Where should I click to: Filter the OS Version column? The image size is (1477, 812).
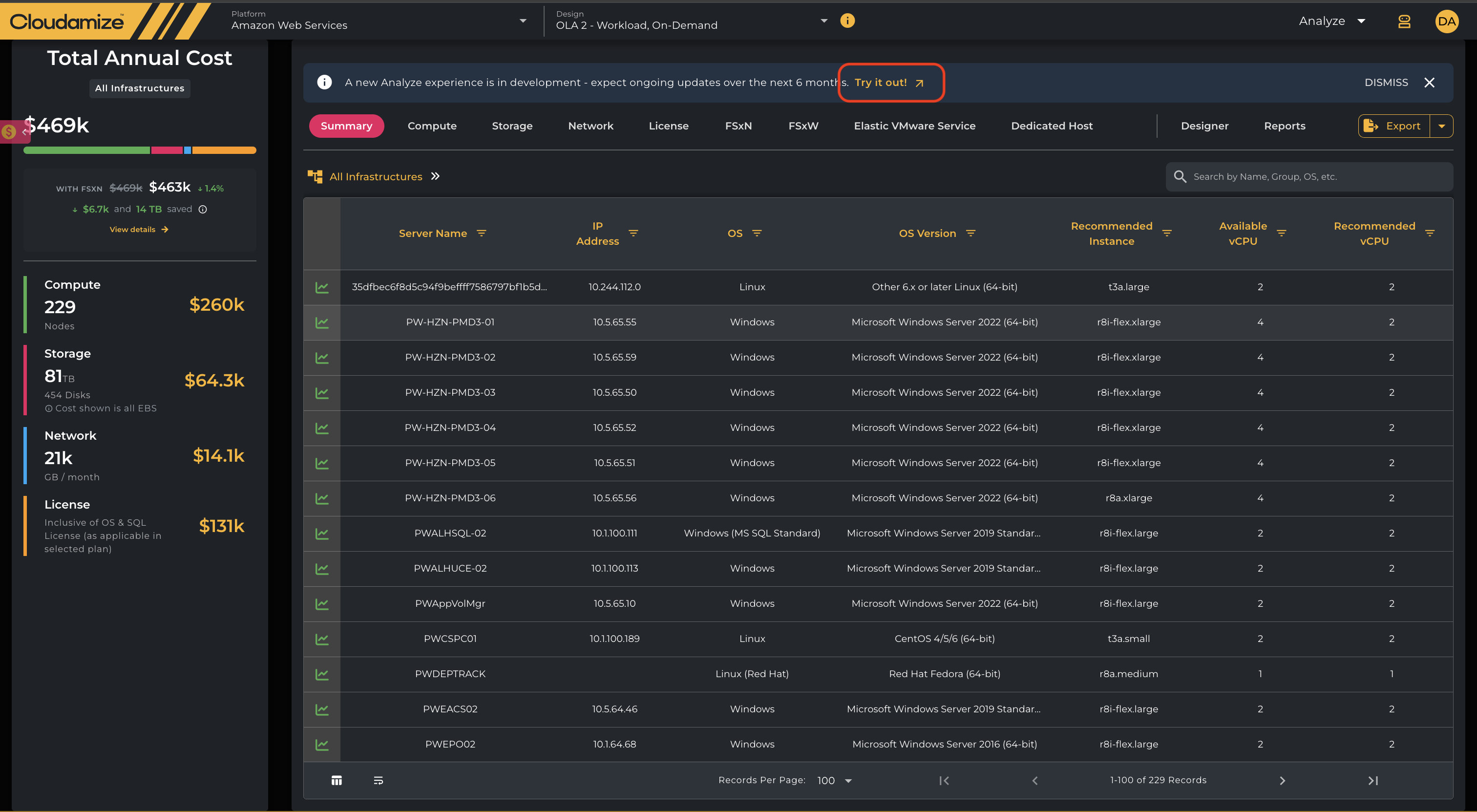tap(970, 234)
